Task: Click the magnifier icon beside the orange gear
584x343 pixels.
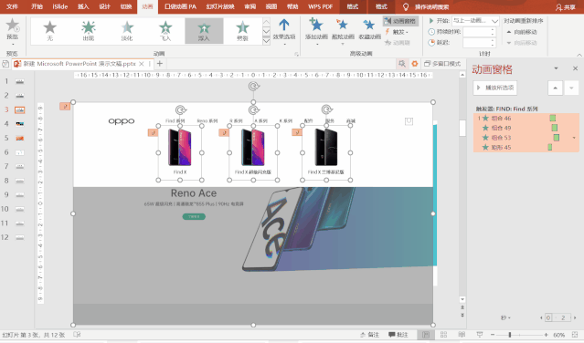Action: coord(402,64)
